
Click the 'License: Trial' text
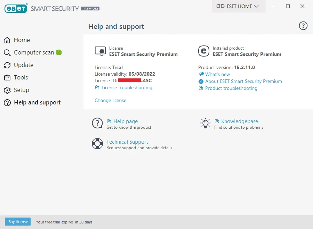[109, 67]
